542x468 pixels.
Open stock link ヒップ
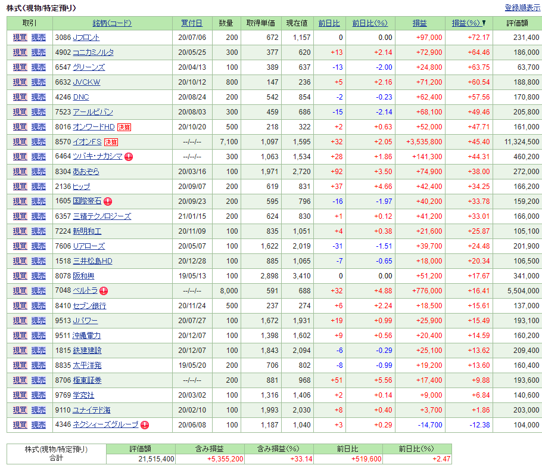[82, 186]
